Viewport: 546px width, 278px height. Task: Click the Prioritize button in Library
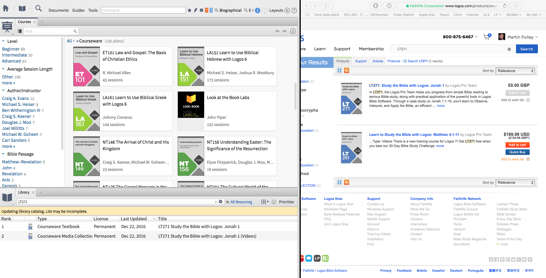point(286,202)
